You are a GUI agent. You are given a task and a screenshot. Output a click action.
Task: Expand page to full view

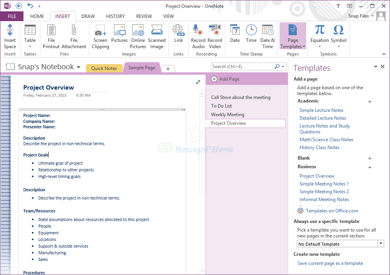pos(198,82)
